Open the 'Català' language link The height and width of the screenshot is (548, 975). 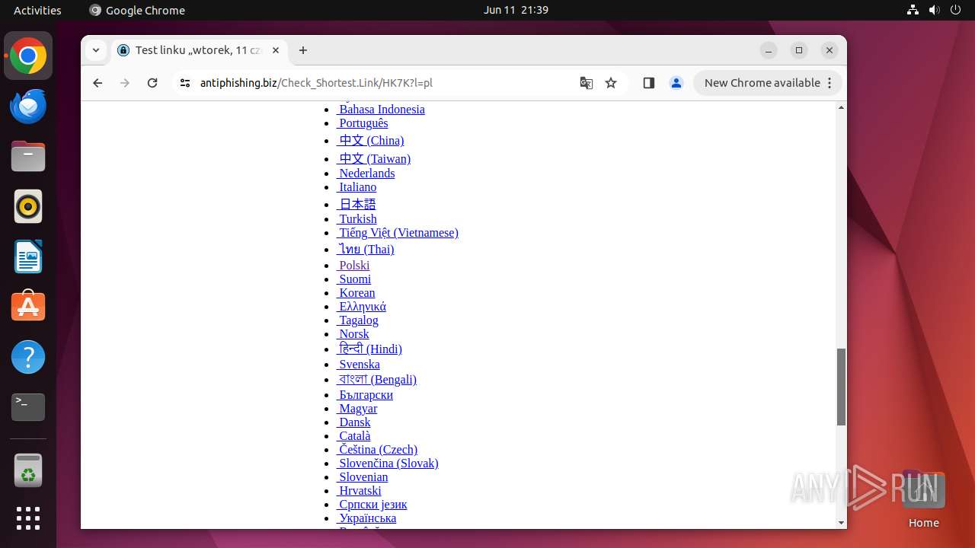coord(353,436)
